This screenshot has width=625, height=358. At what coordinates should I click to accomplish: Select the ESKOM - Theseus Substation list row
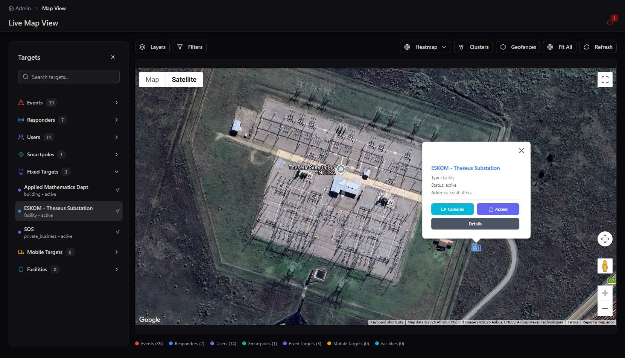tap(69, 211)
